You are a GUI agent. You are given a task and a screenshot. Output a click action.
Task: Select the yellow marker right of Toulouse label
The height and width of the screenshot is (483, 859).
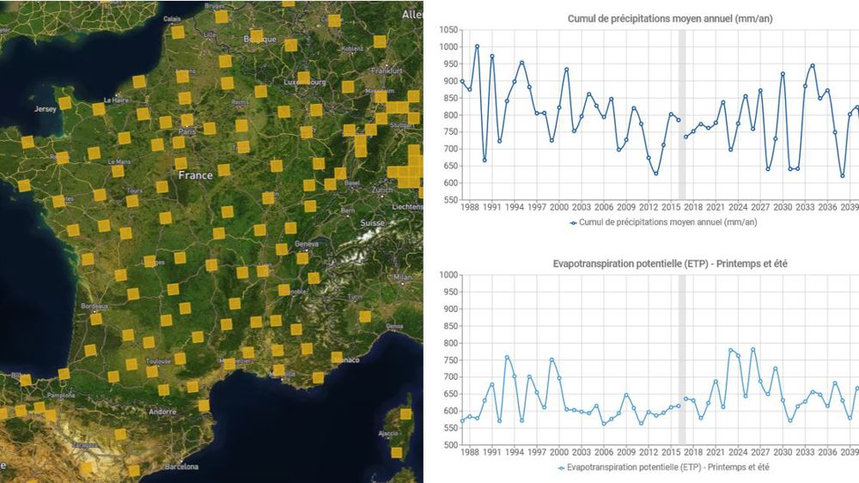180,358
